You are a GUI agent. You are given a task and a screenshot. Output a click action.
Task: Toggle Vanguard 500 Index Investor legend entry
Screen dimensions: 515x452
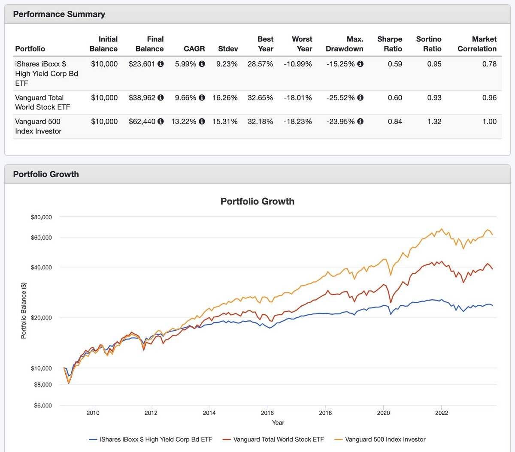pyautogui.click(x=380, y=440)
